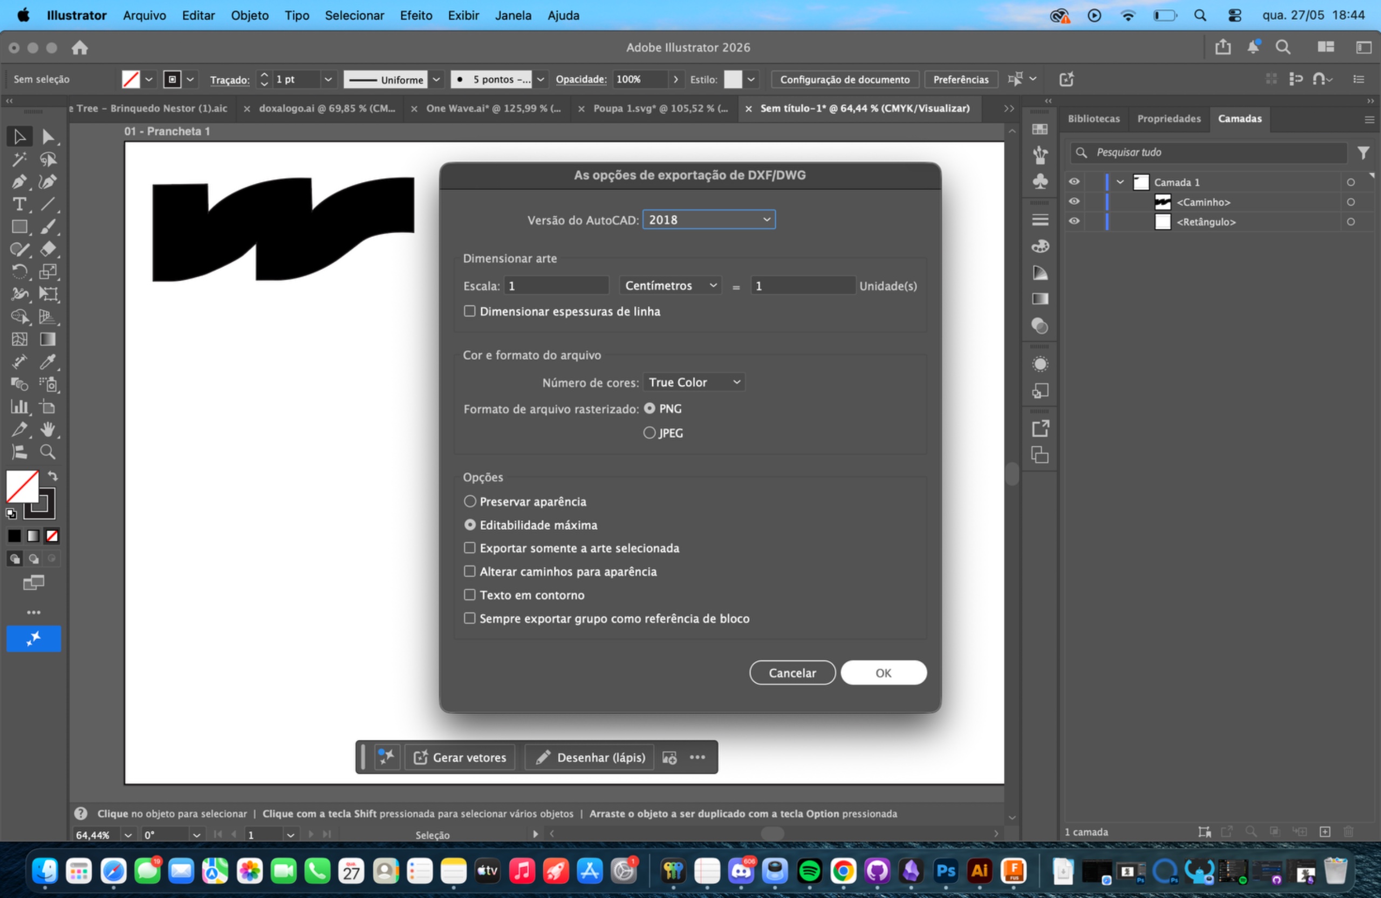
Task: Filter layers with the funnel icon
Action: pyautogui.click(x=1364, y=153)
